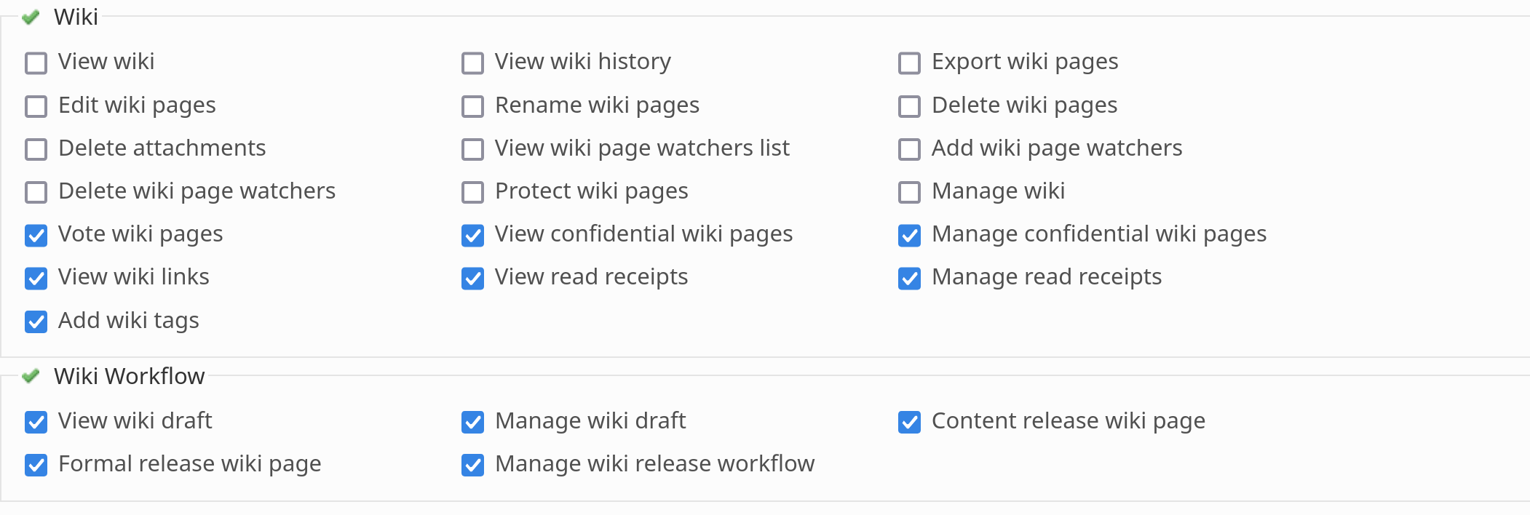1530x515 pixels.
Task: Disable the View read receipts permission
Action: 472,278
